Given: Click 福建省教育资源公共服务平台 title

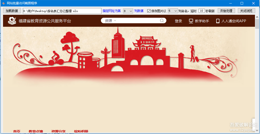Looking at the screenshot, I should (45, 21).
